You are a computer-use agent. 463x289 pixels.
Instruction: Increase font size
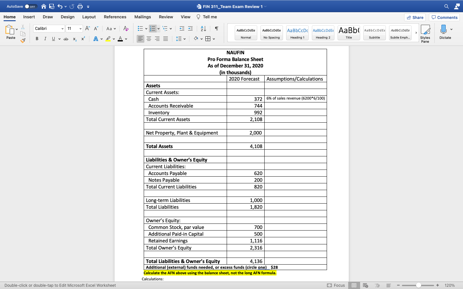(x=87, y=29)
